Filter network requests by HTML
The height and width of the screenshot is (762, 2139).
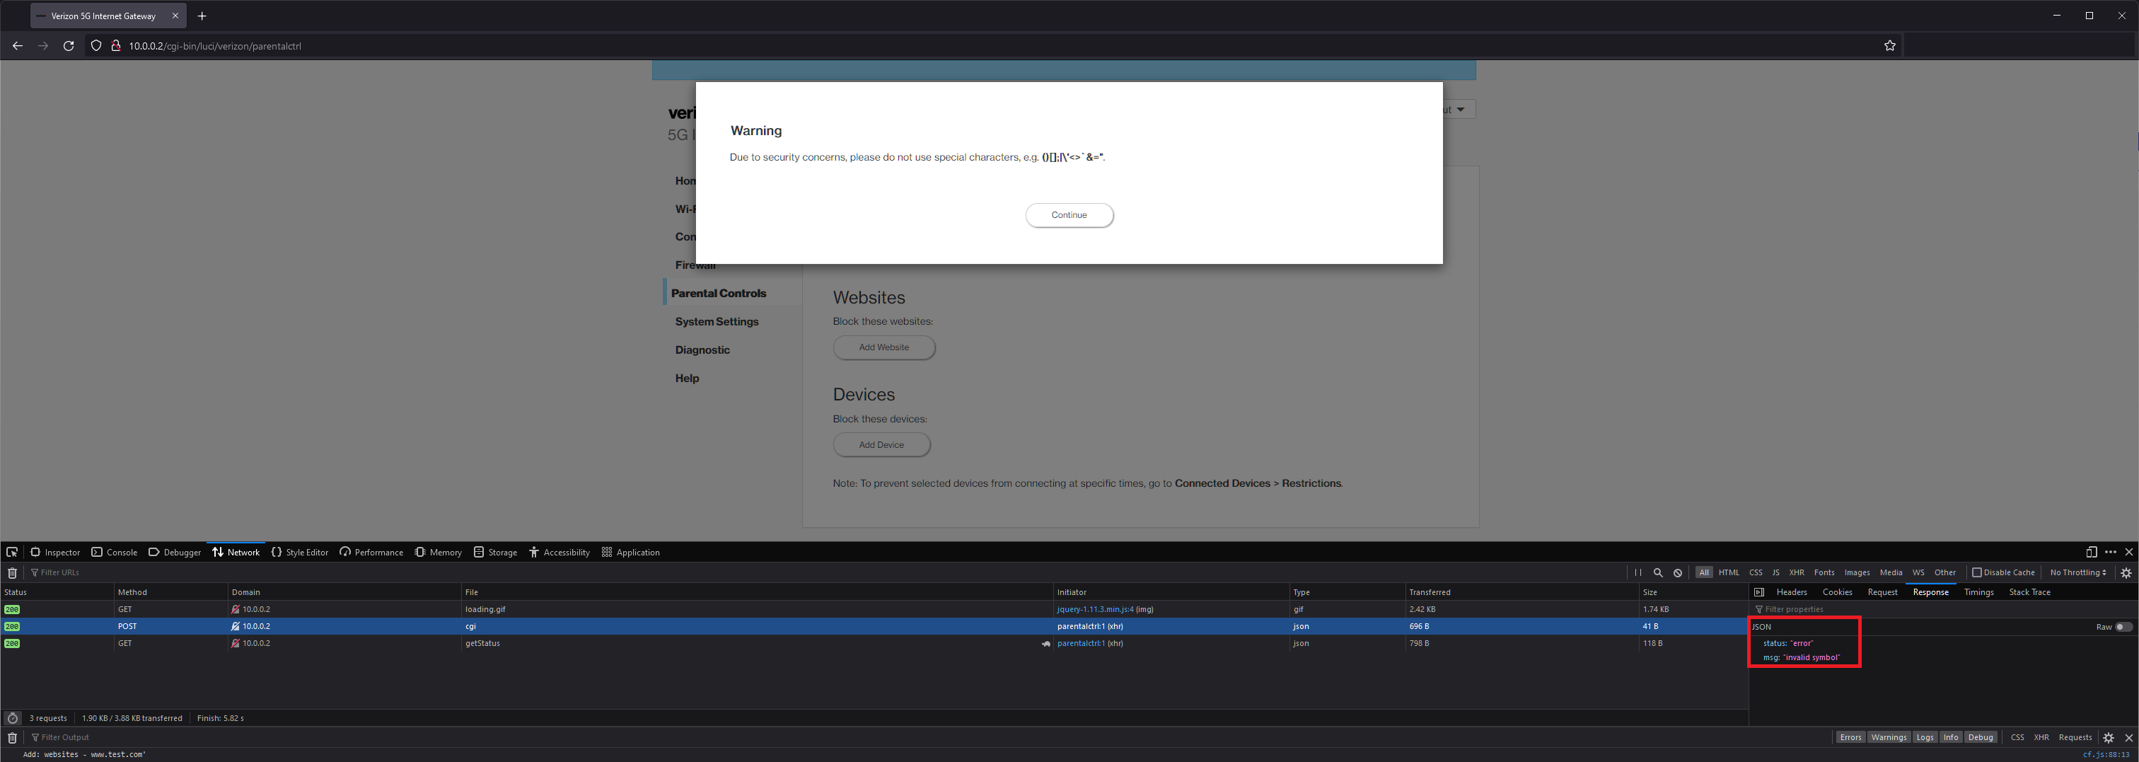coord(1729,572)
